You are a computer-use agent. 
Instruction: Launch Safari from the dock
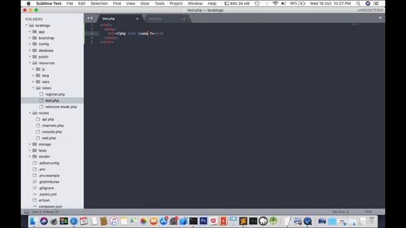(x=74, y=221)
